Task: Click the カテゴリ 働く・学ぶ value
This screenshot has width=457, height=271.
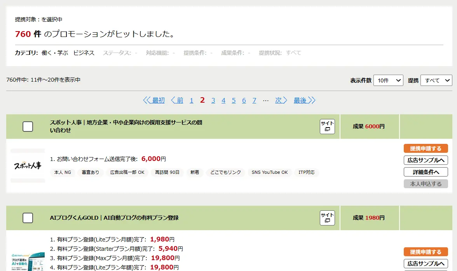Action: click(55, 53)
